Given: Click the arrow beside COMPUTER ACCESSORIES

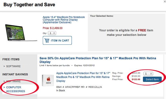Looking at the screenshot, I should coord(4,87).
